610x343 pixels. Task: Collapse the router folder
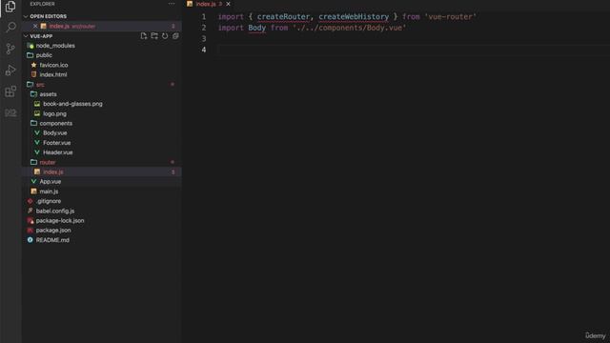coord(48,162)
